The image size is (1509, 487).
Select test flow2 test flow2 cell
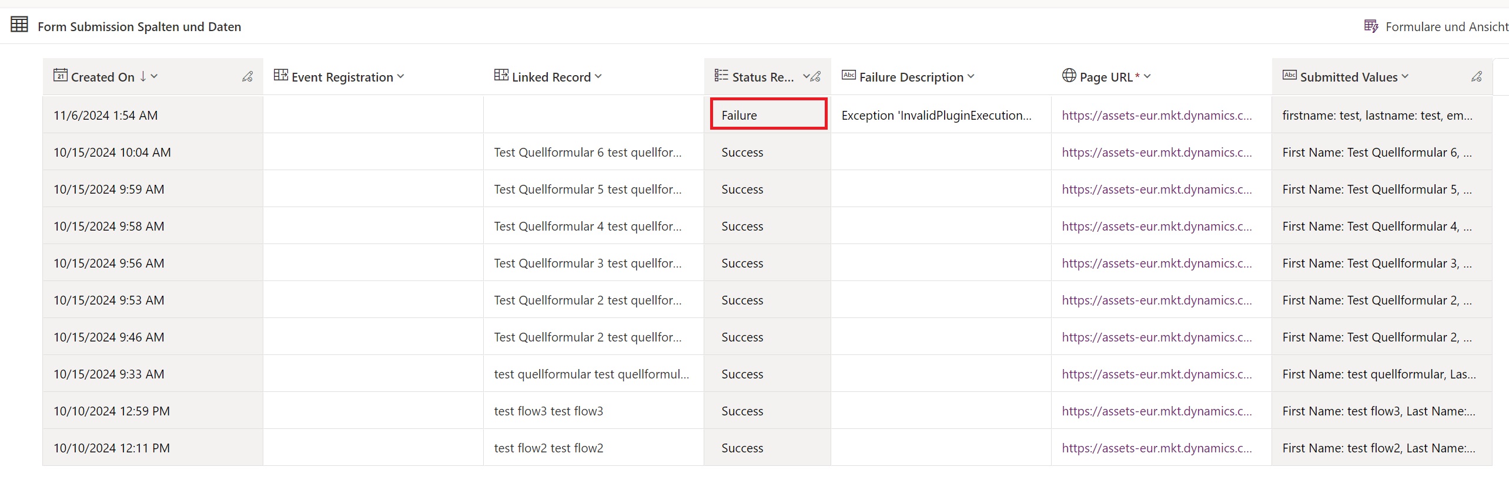click(x=594, y=448)
